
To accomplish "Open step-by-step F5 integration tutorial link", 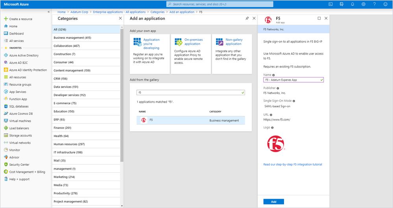I will coord(293,164).
